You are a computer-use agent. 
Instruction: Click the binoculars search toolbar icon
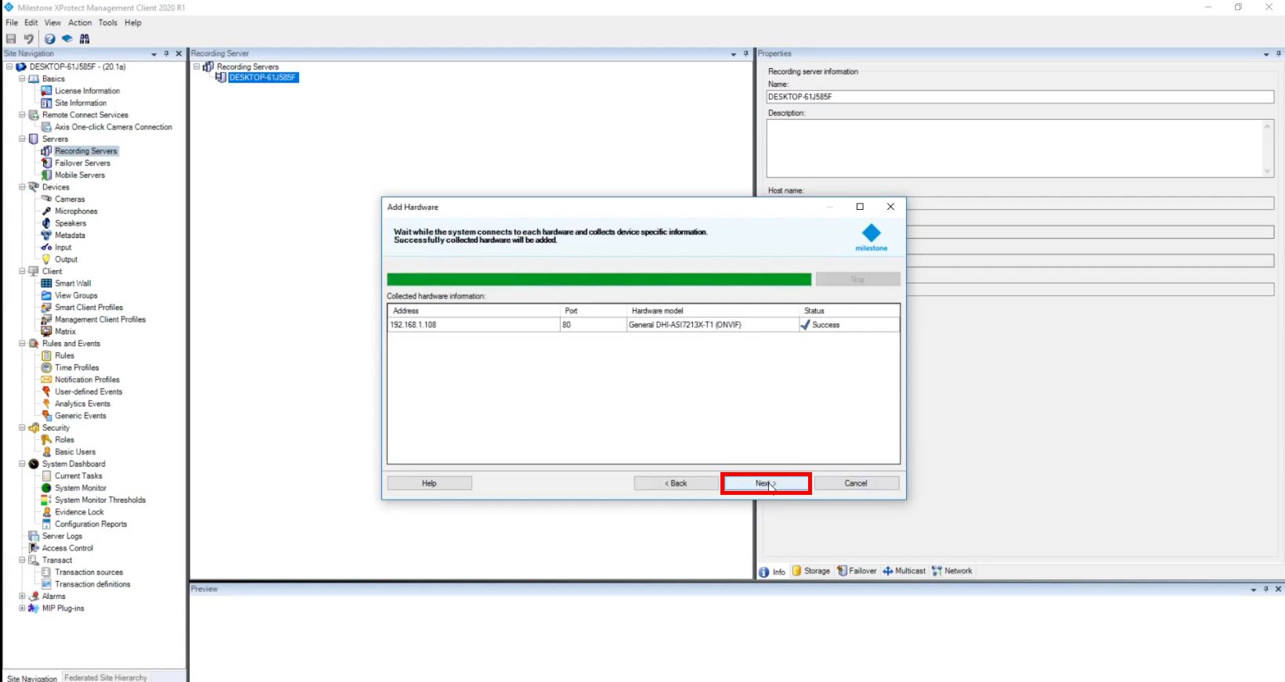point(85,38)
